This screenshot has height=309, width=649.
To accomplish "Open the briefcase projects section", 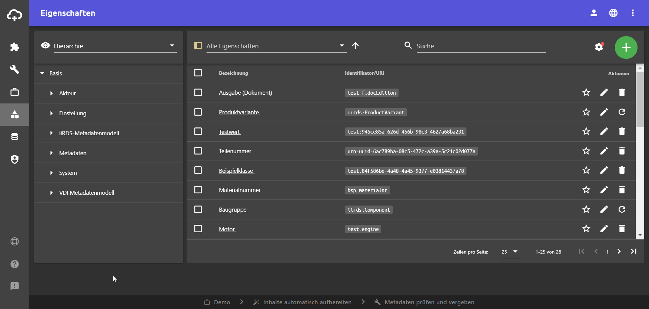I will point(15,92).
